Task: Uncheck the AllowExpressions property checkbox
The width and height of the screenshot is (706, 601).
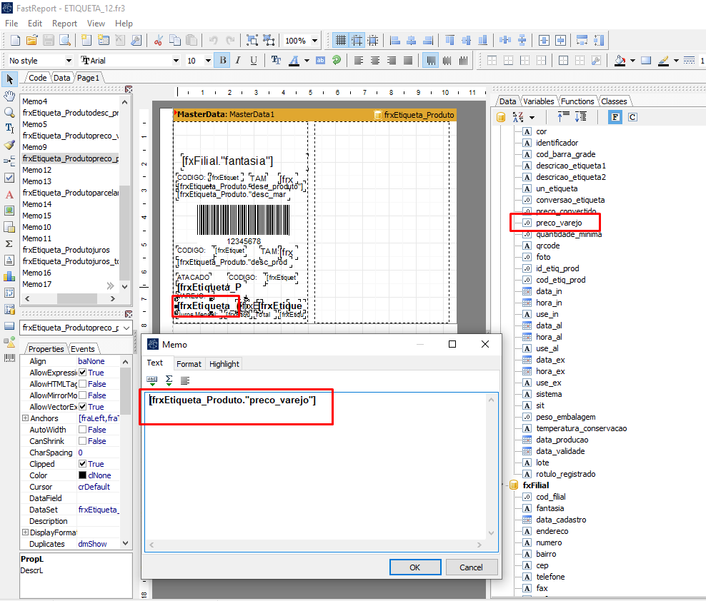Action: (83, 373)
